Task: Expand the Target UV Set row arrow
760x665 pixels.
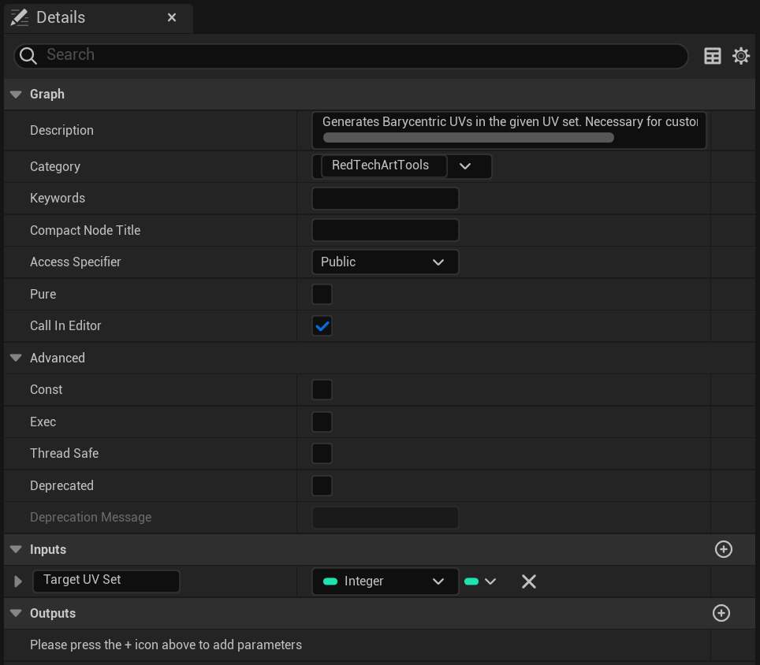Action: (18, 581)
